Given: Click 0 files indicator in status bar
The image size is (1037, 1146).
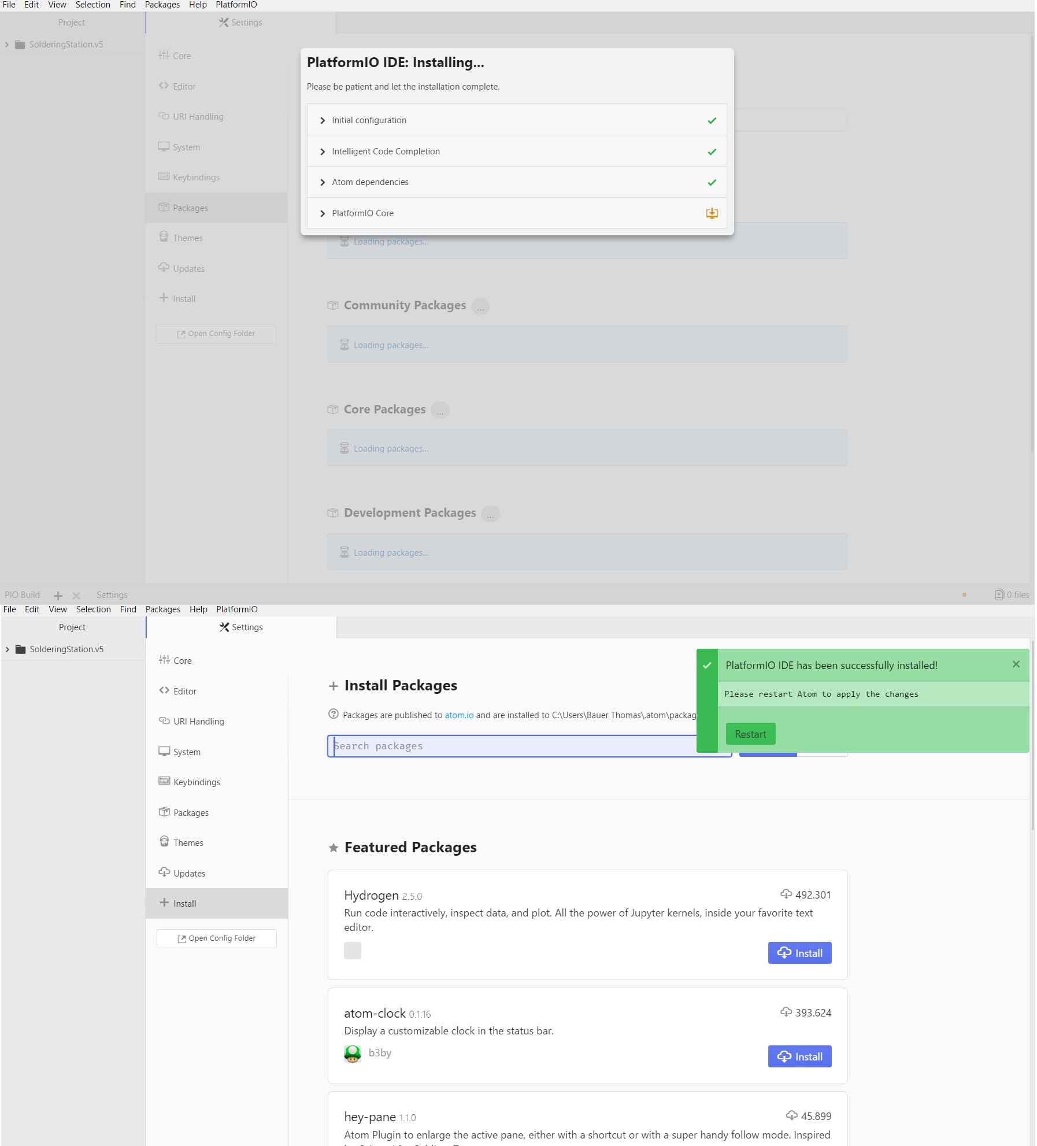Looking at the screenshot, I should click(x=1012, y=595).
